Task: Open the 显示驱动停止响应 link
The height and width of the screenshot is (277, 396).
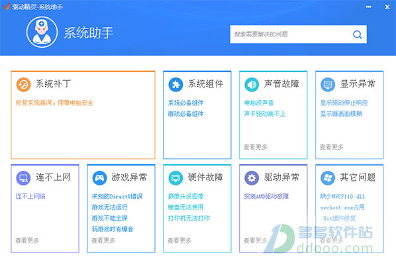Action: click(344, 103)
